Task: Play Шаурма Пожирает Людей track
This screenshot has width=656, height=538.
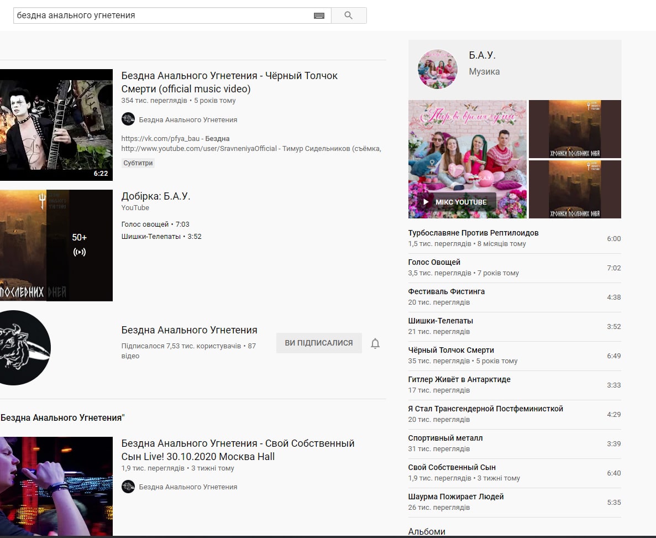Action: click(x=515, y=502)
